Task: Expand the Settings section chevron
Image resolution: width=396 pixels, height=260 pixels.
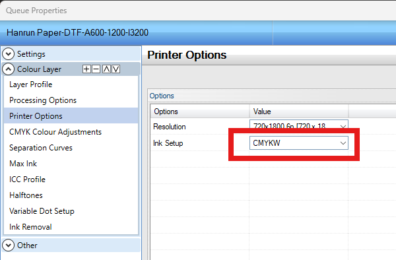Action: (x=9, y=53)
